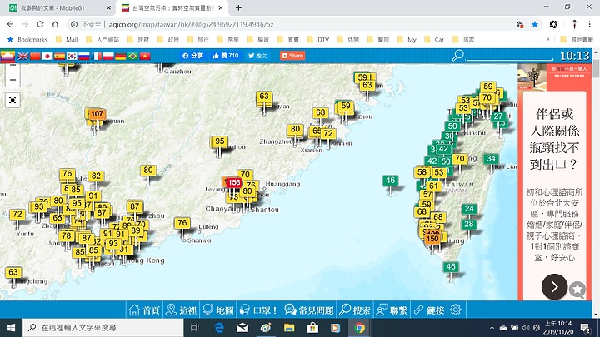Open settings gear in bottom navigation bar
This screenshot has height=337, width=600.
pos(456,310)
